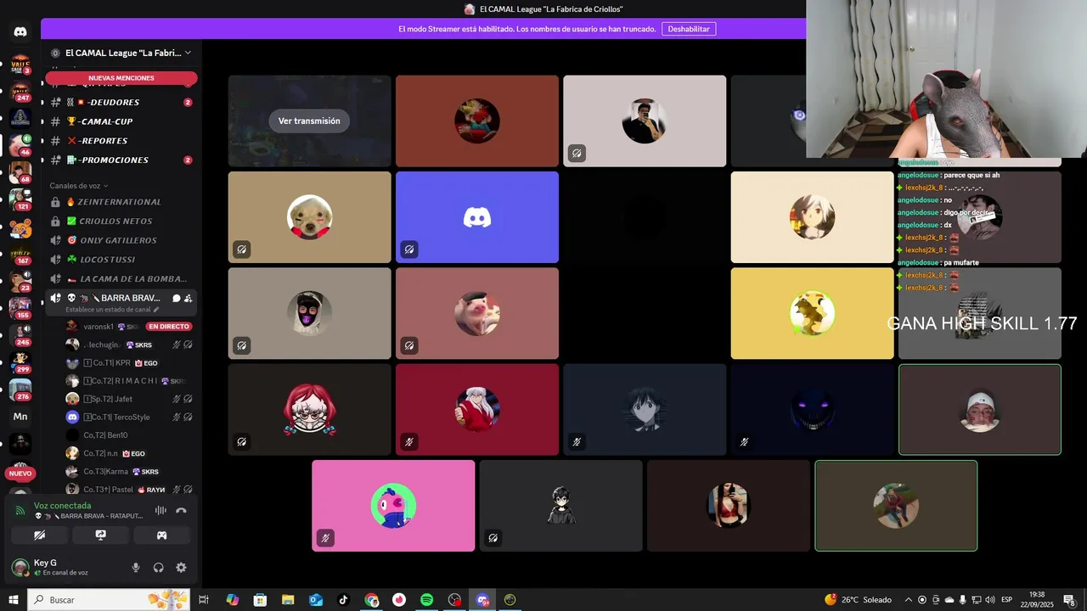Open server with 167 notification badge
The image size is (1087, 611).
click(x=20, y=255)
